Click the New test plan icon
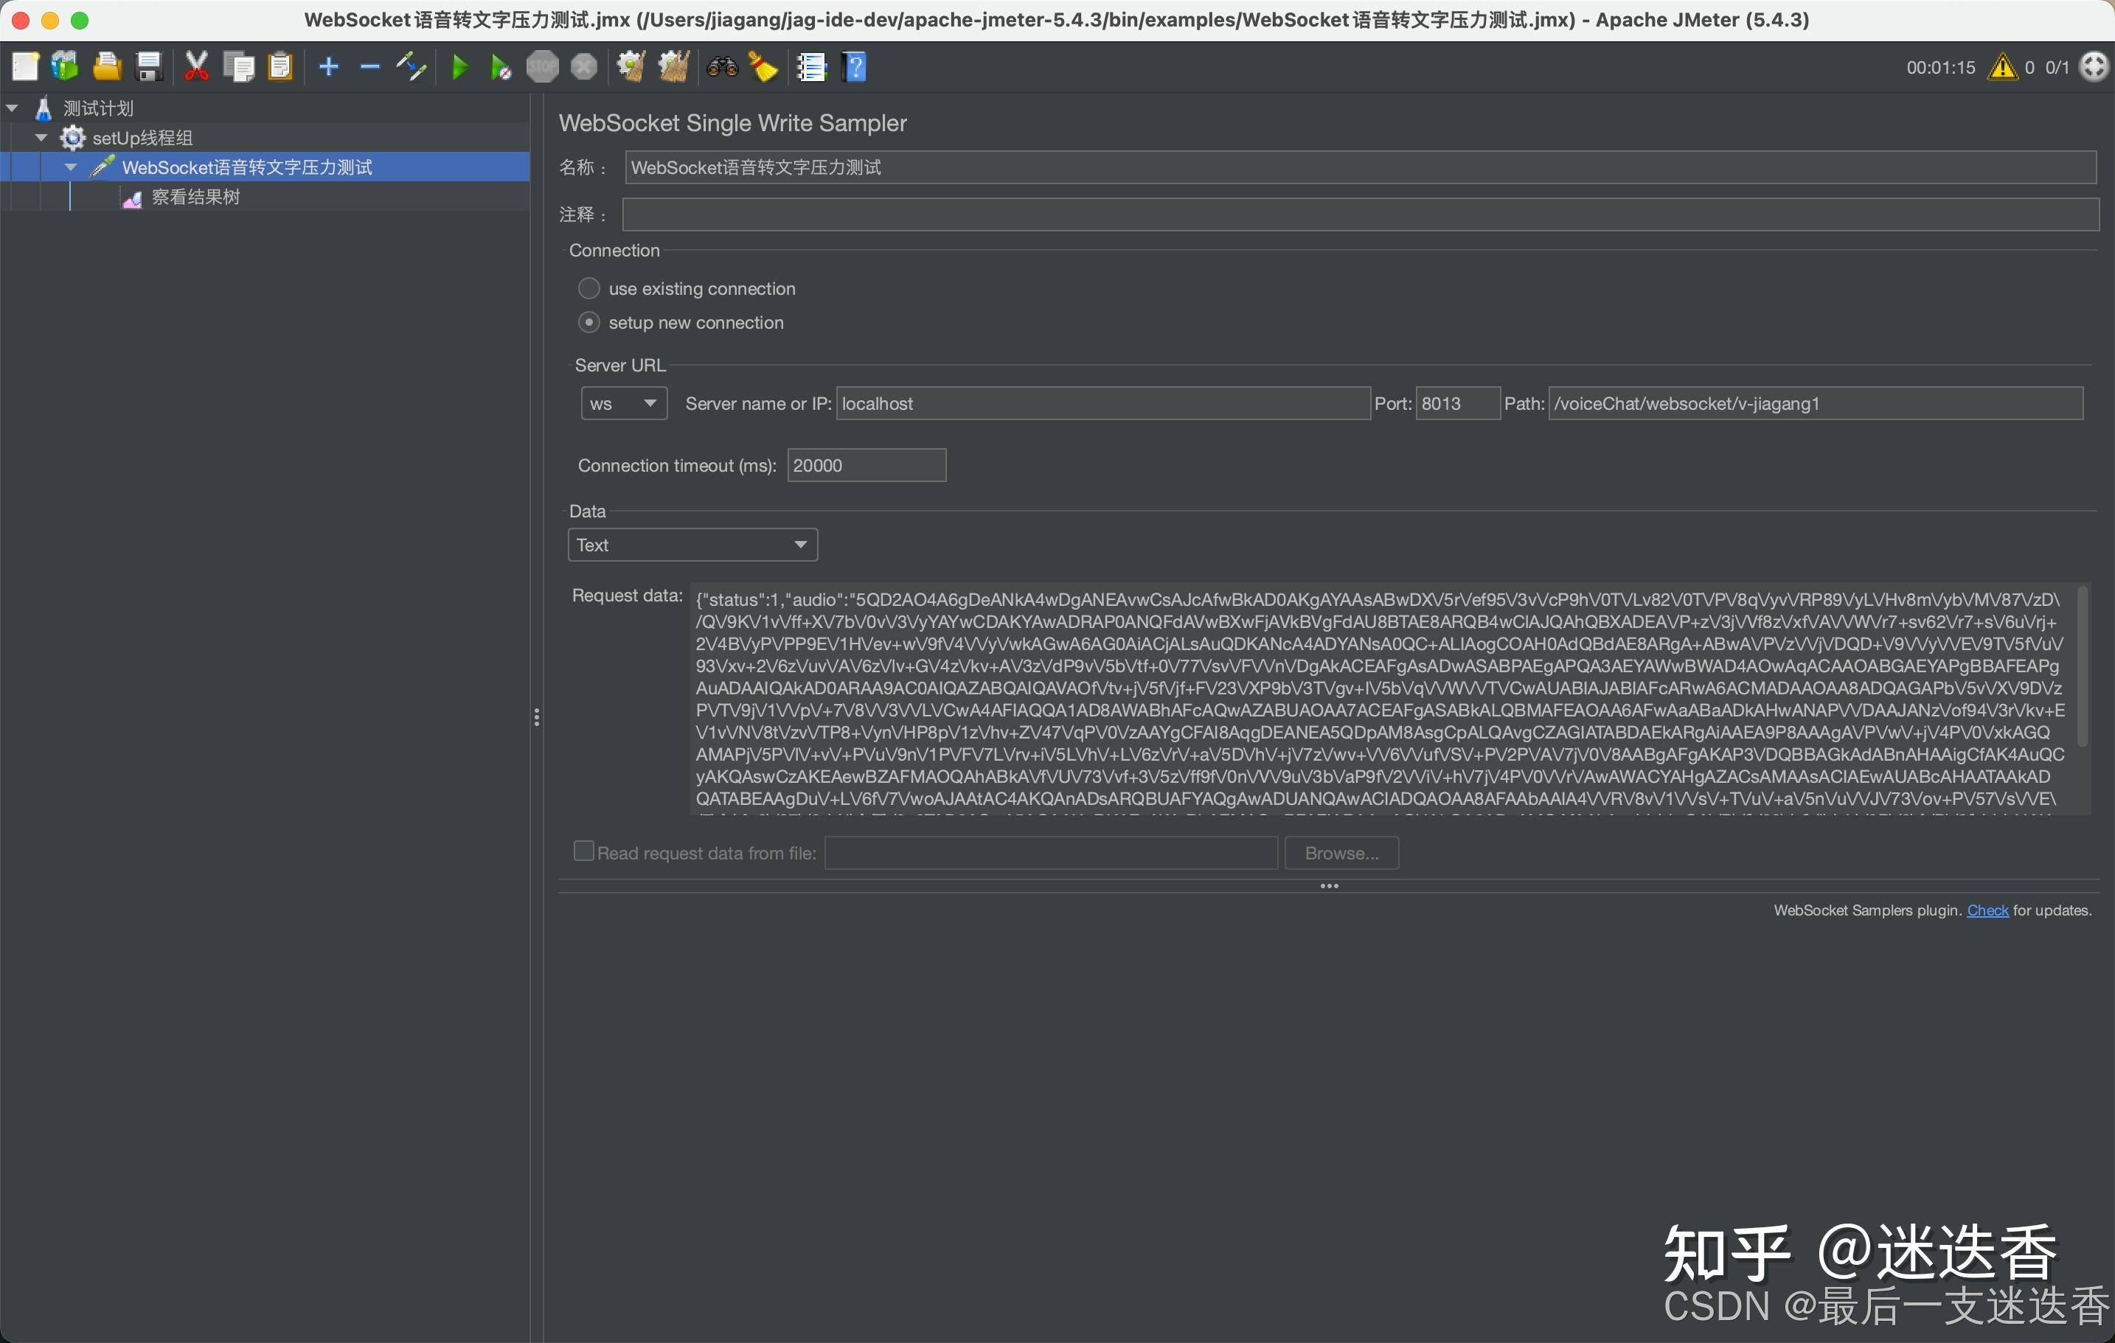The height and width of the screenshot is (1343, 2115). point(24,67)
